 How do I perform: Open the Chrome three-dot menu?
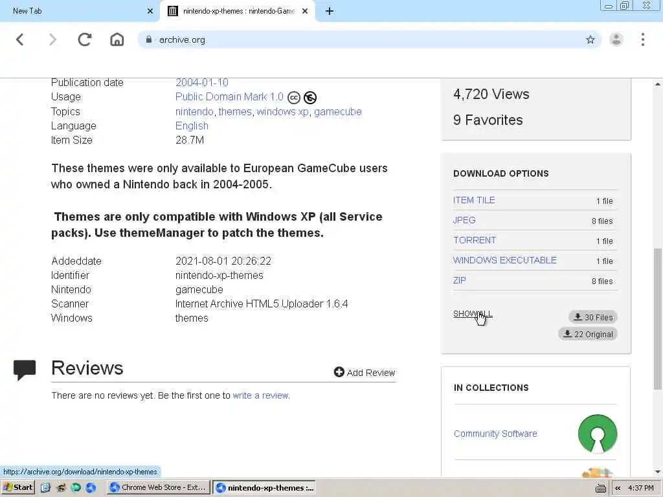[x=643, y=39]
